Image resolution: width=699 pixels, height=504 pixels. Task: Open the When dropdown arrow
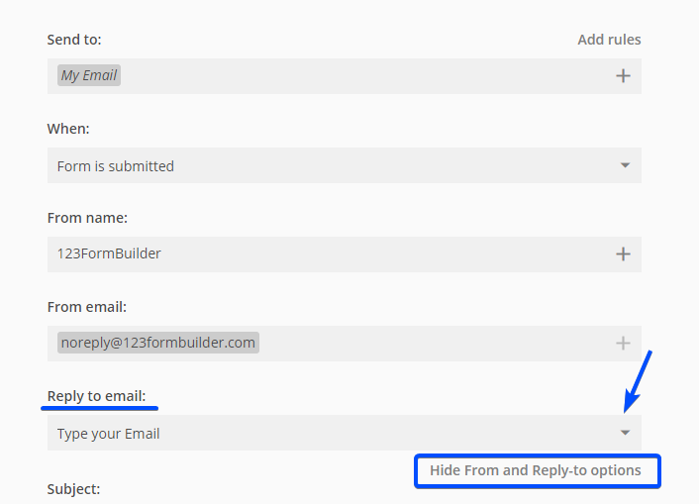[x=625, y=165]
